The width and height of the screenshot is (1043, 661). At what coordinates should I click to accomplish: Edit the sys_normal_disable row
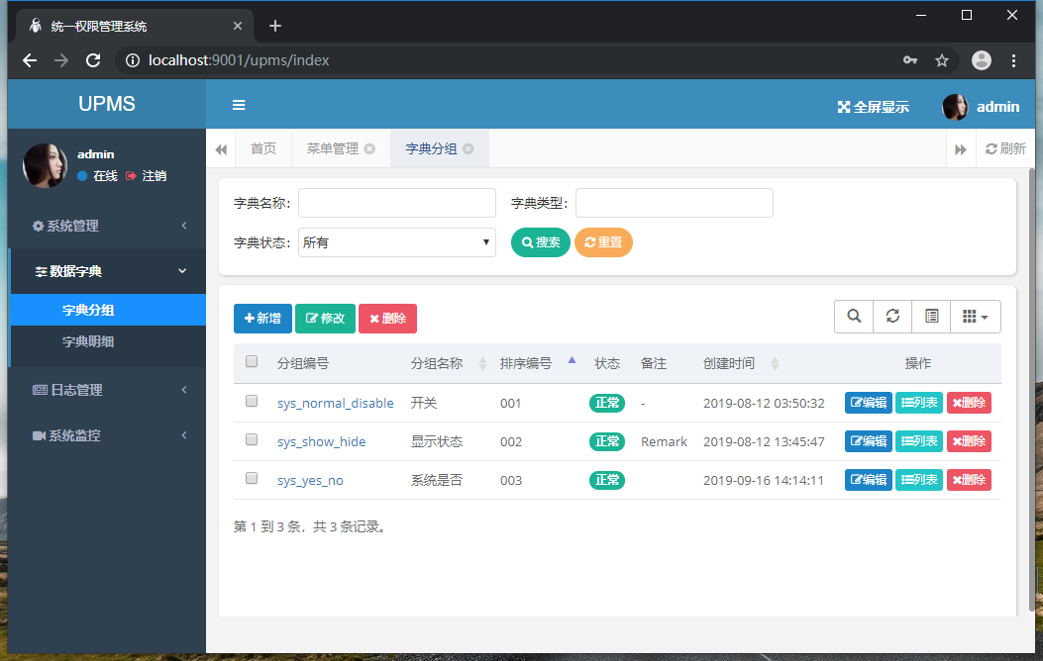[x=868, y=403]
